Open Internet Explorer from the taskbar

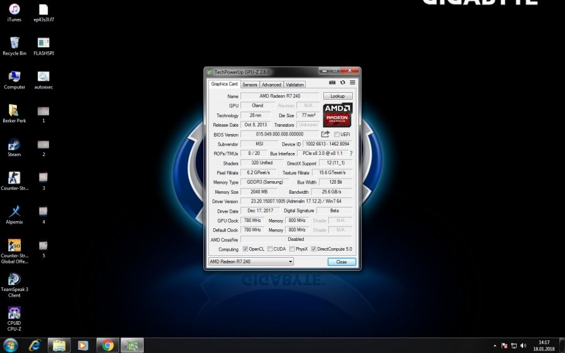point(35,345)
